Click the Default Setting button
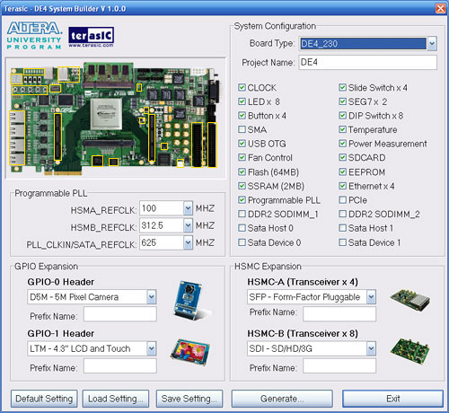Screen dimensions: 449x413 (x=44, y=399)
